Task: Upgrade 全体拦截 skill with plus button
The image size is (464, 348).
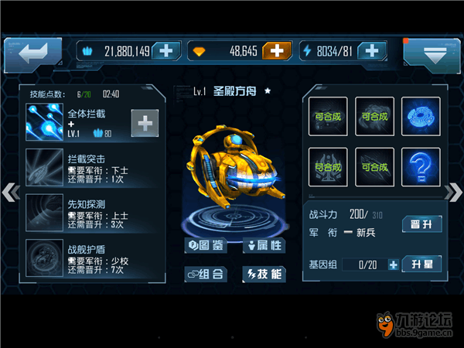Action: tap(145, 123)
